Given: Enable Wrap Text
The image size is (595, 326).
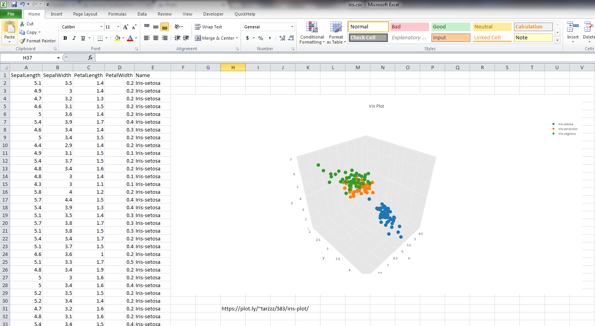Looking at the screenshot, I should pos(209,27).
